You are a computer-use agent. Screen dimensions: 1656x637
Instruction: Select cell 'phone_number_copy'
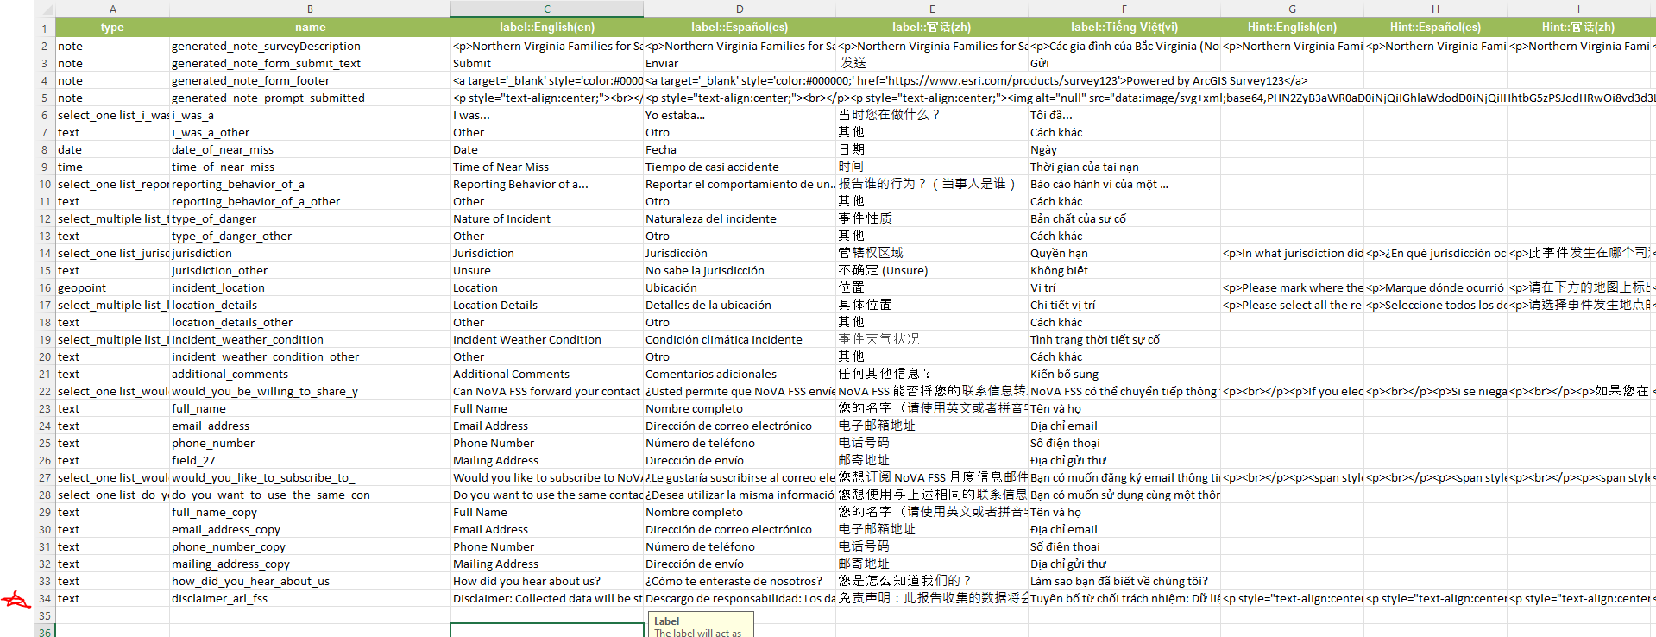(310, 546)
